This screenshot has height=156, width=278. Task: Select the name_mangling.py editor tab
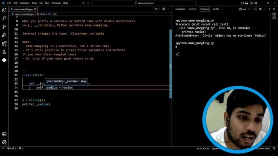tap(23, 9)
